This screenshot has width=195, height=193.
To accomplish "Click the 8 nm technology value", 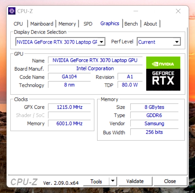I will pos(69,85).
